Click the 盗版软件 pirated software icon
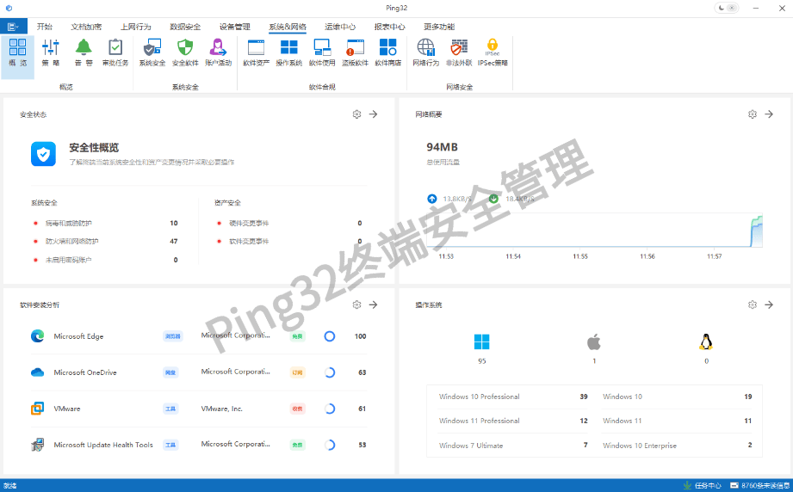The image size is (793, 492). (x=355, y=52)
